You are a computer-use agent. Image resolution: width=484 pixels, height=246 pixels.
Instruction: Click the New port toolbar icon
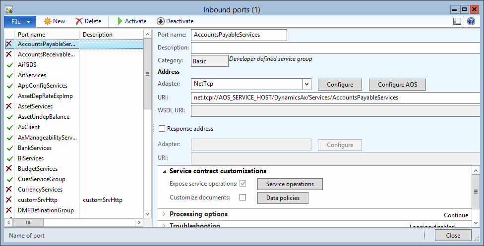48,21
